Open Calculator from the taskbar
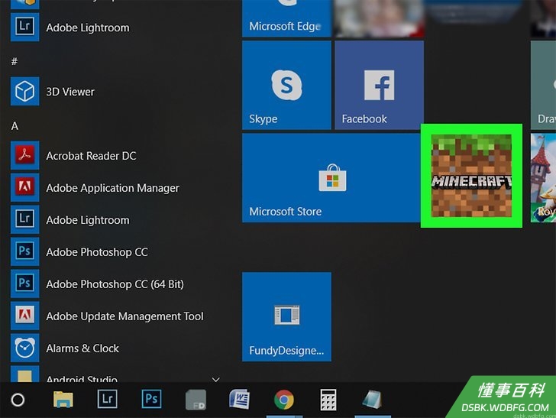Image resolution: width=556 pixels, height=418 pixels. [328, 400]
